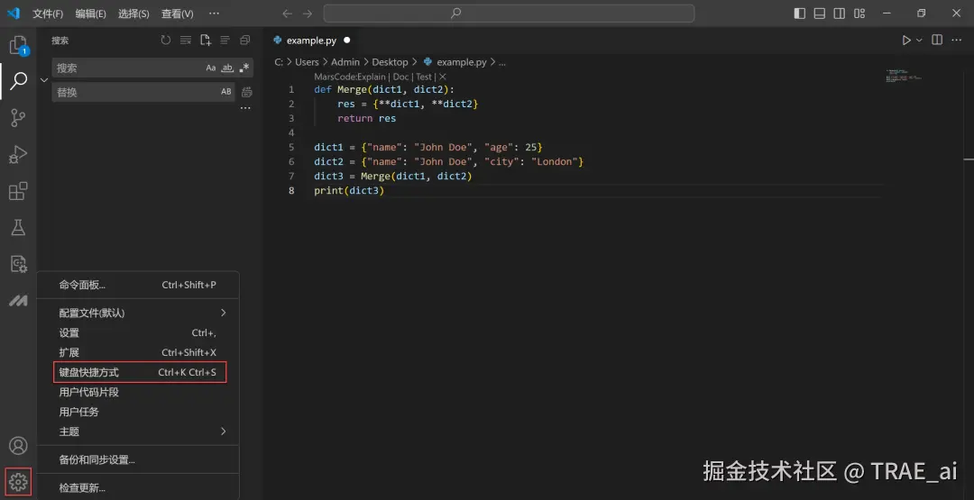Open 文件(F) menu
The width and height of the screenshot is (974, 500).
point(48,14)
